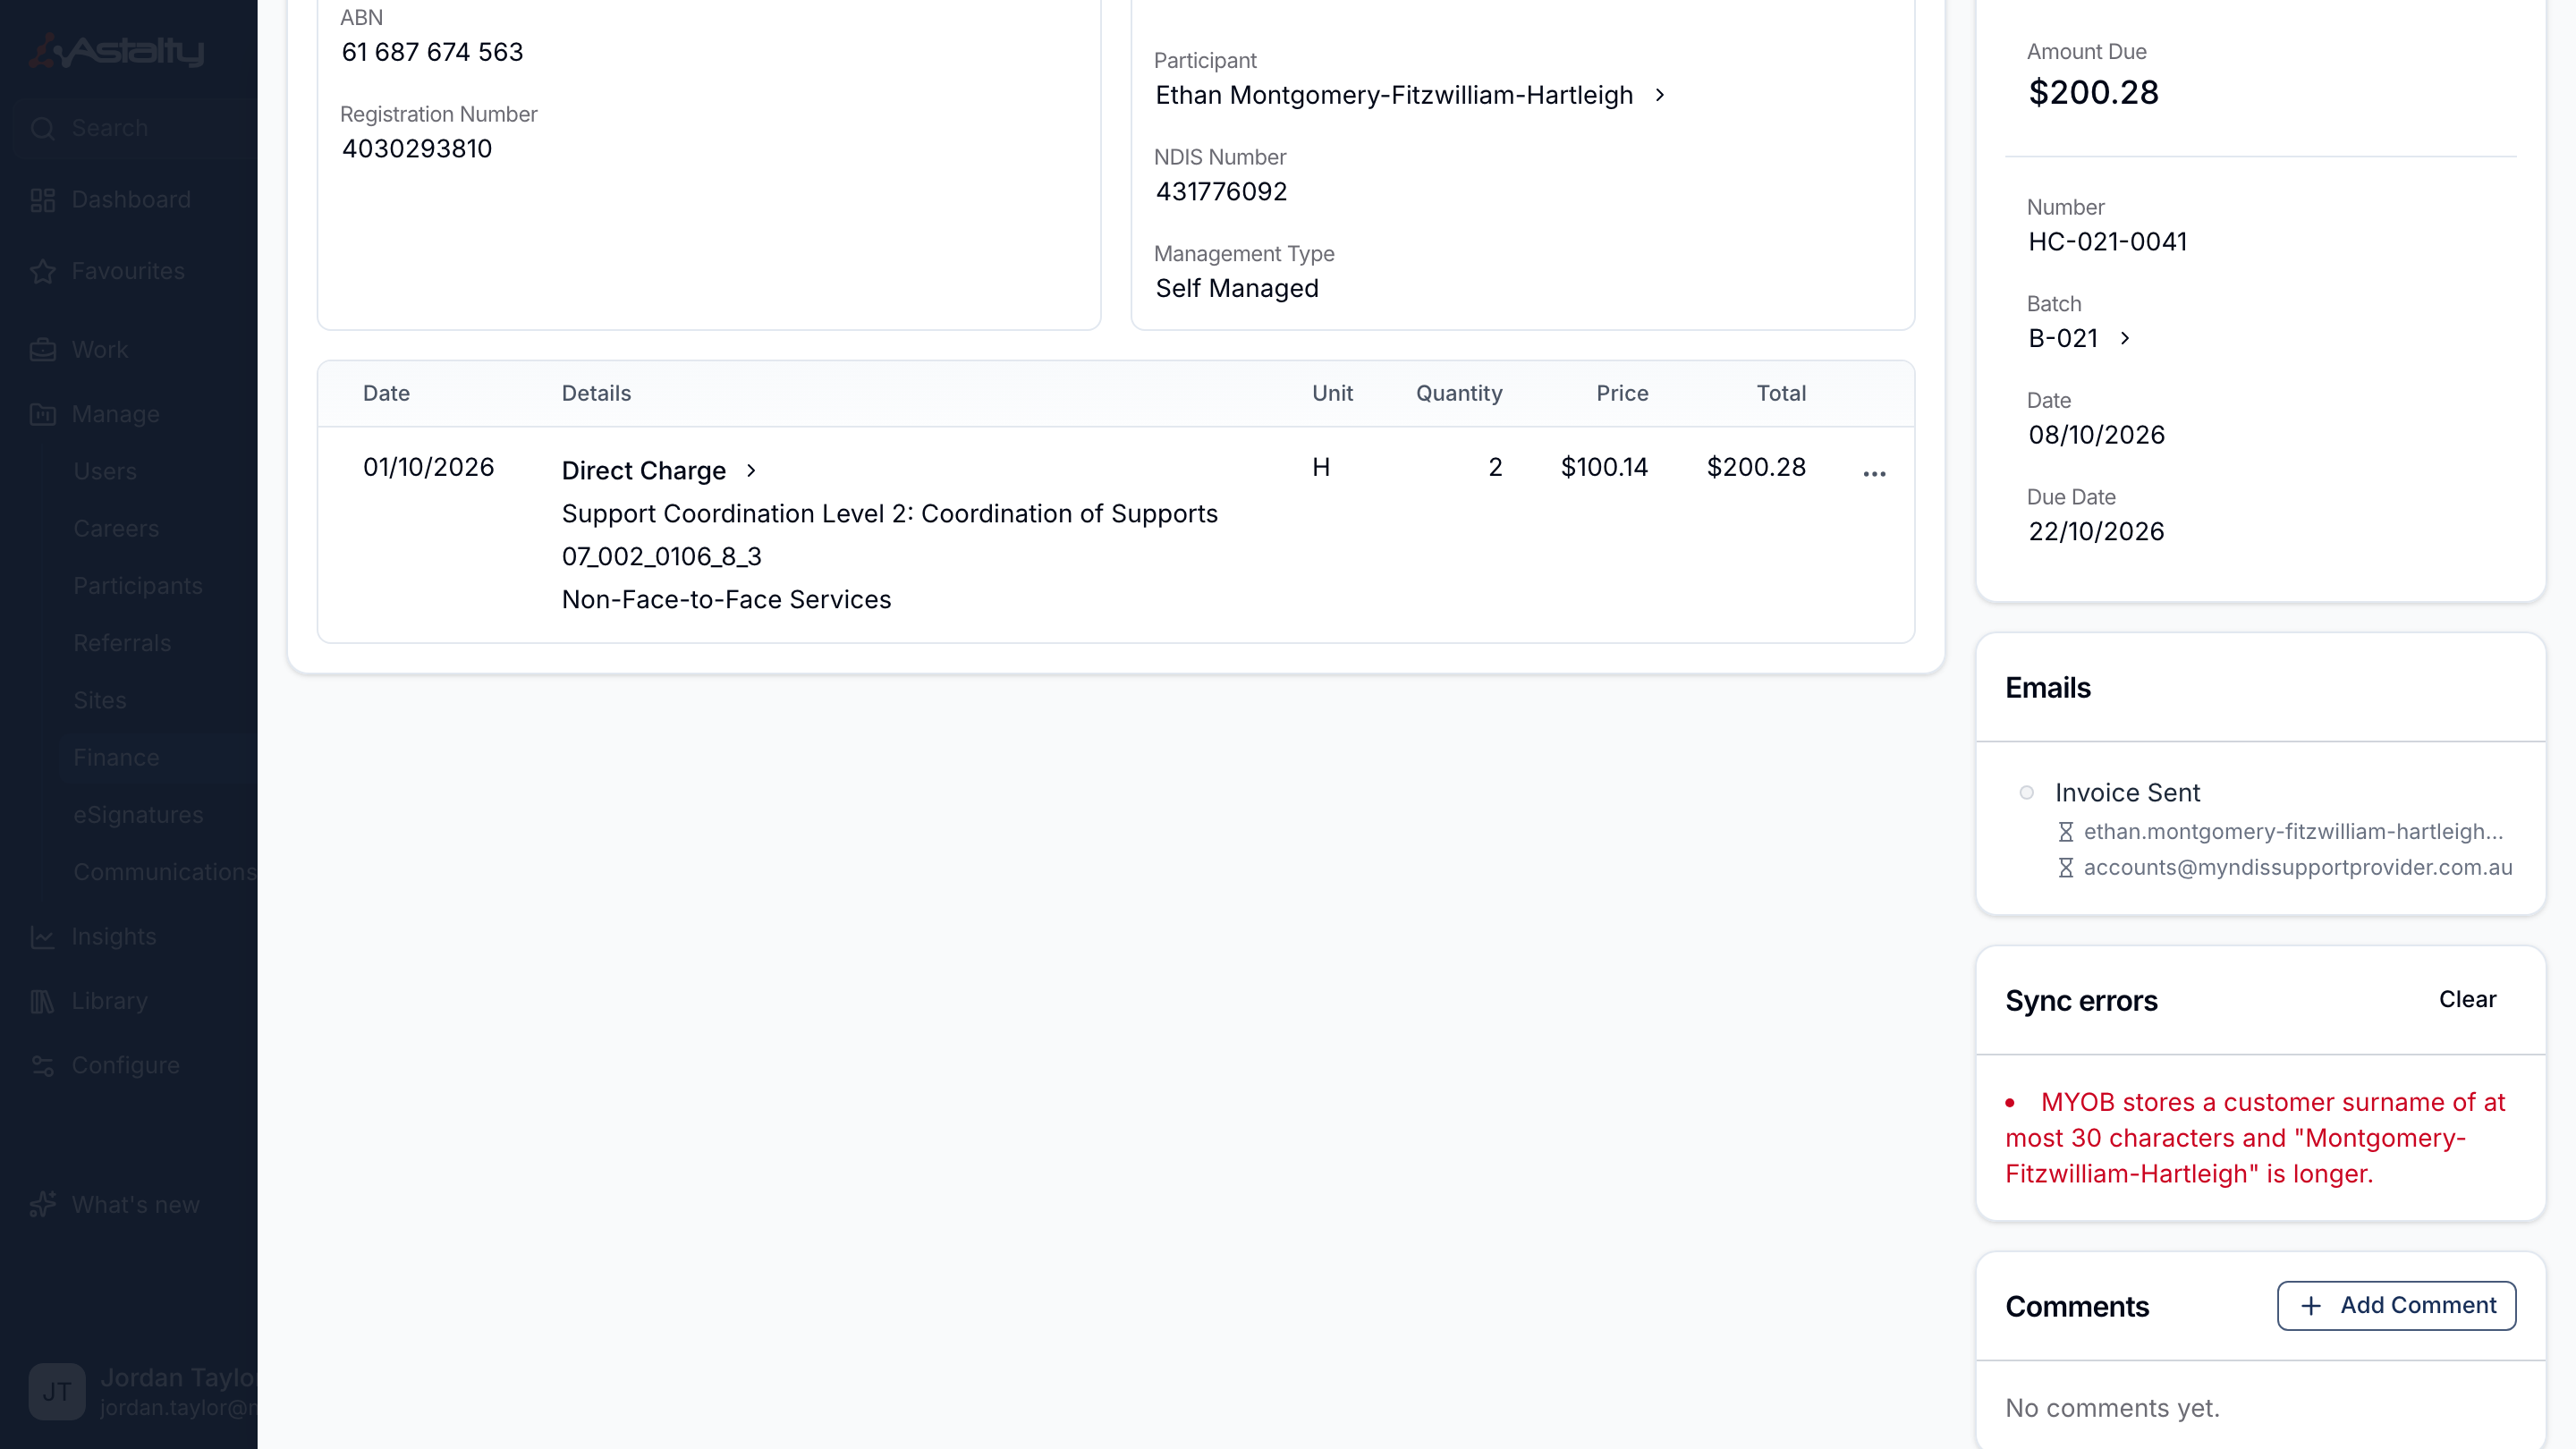Click the Work briefcase icon
The height and width of the screenshot is (1449, 2576).
click(42, 350)
